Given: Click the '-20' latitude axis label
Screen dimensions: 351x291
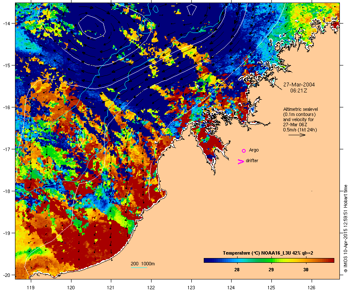Looking at the screenshot, I should pos(6,275).
